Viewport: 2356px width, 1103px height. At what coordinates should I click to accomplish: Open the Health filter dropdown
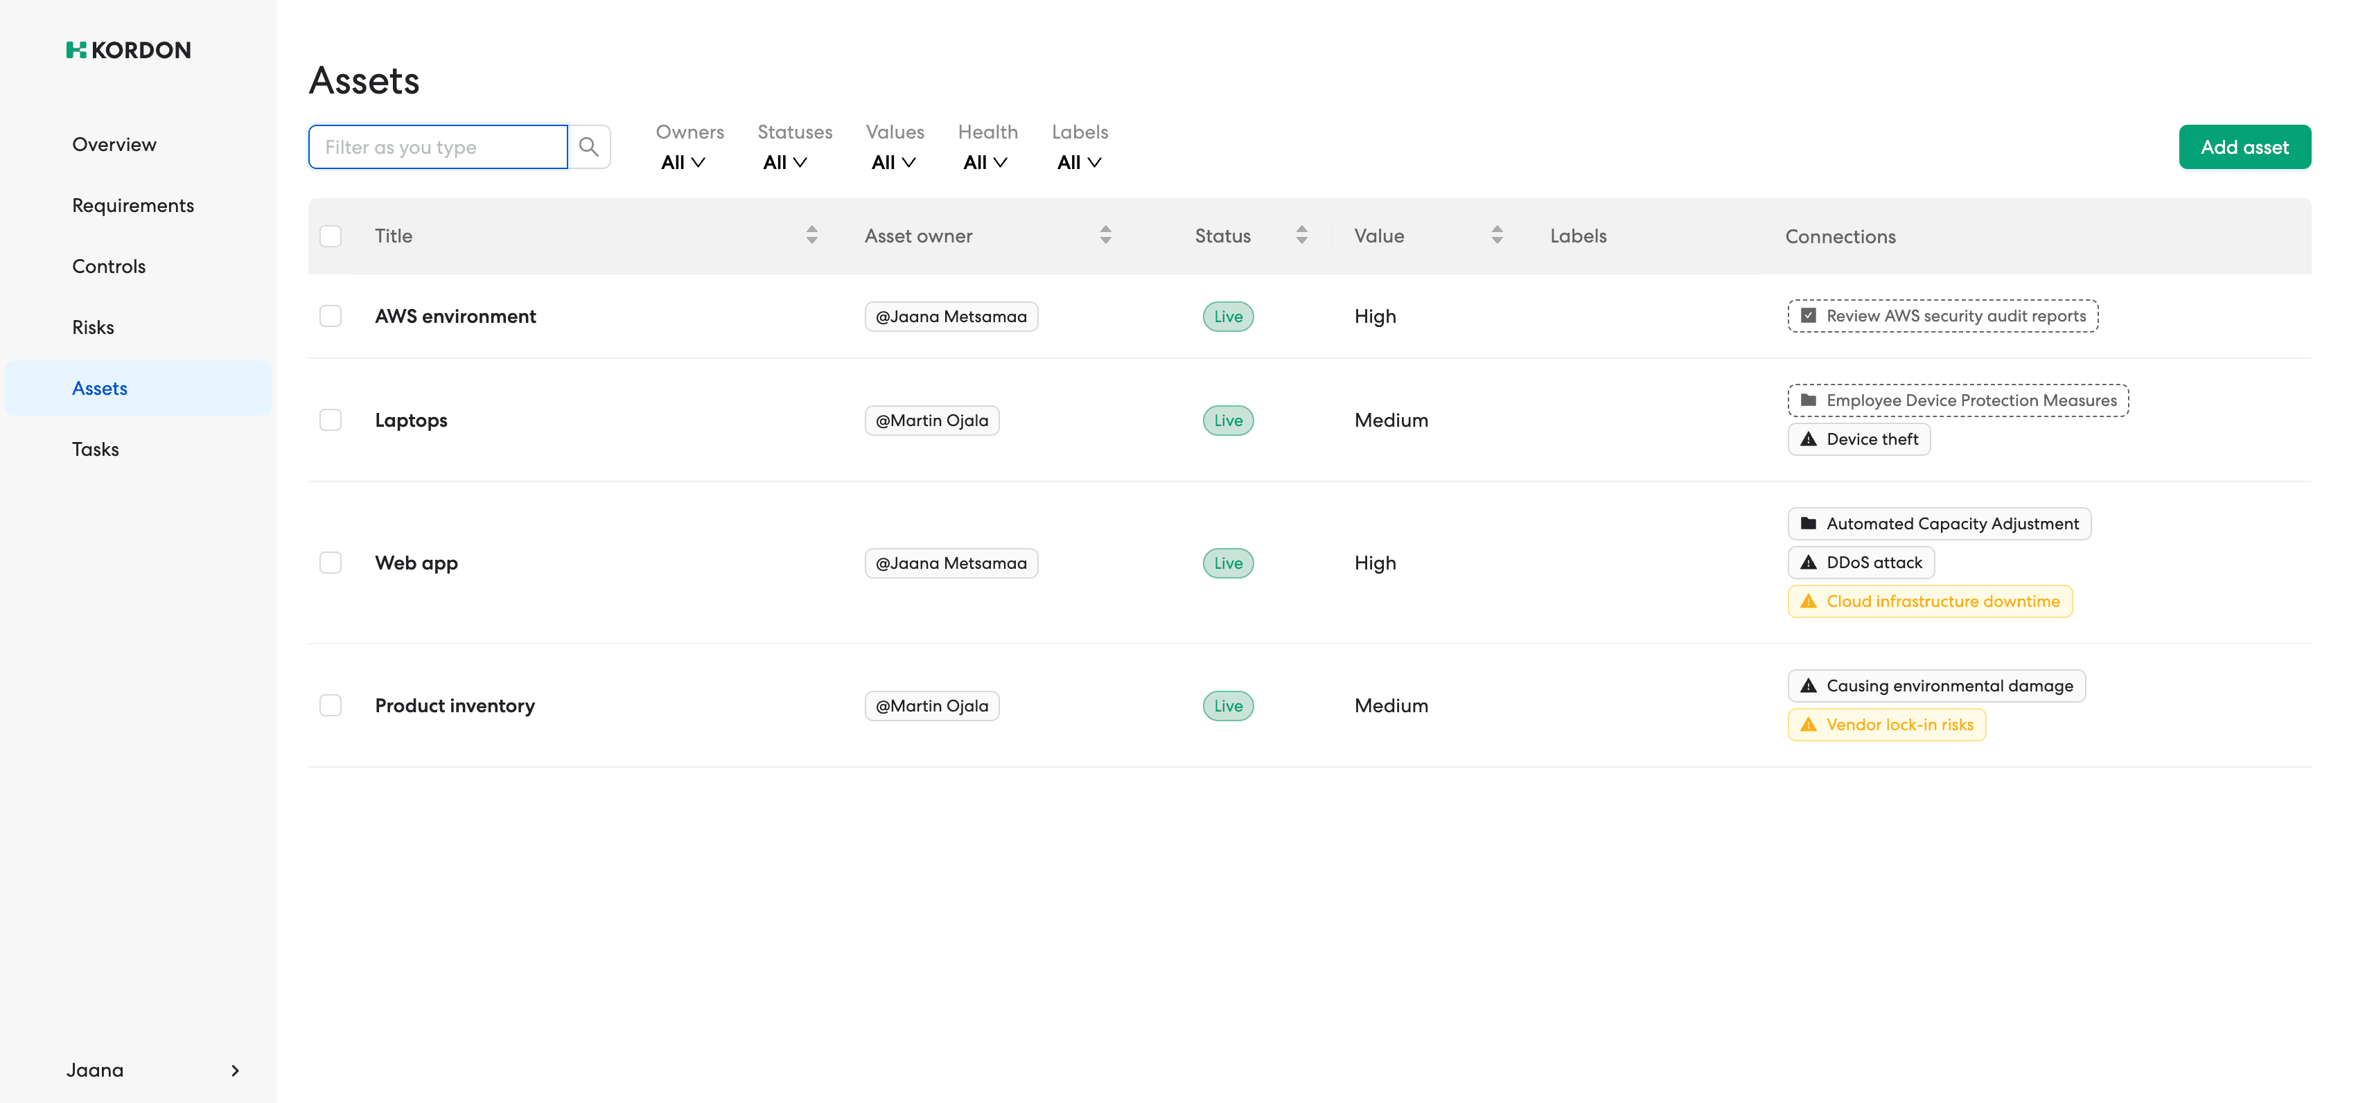click(x=985, y=162)
